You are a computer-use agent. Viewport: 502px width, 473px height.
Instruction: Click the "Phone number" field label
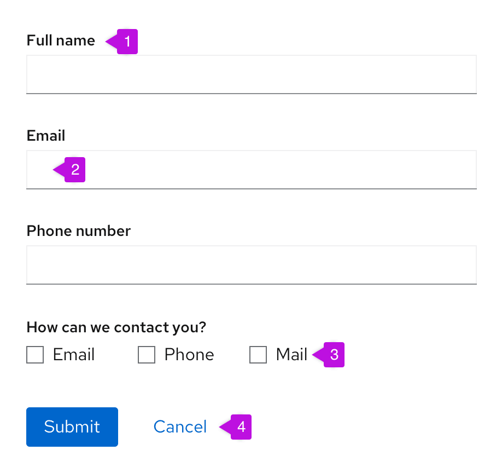78,231
